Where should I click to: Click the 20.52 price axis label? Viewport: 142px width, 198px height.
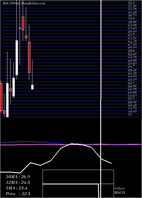click(x=132, y=102)
